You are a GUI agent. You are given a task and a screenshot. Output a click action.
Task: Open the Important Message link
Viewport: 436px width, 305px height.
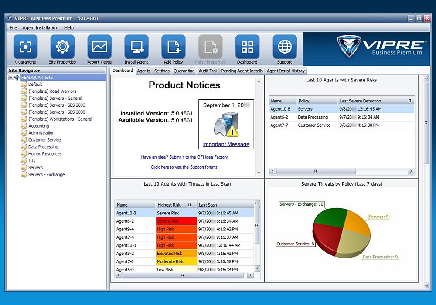pyautogui.click(x=226, y=144)
